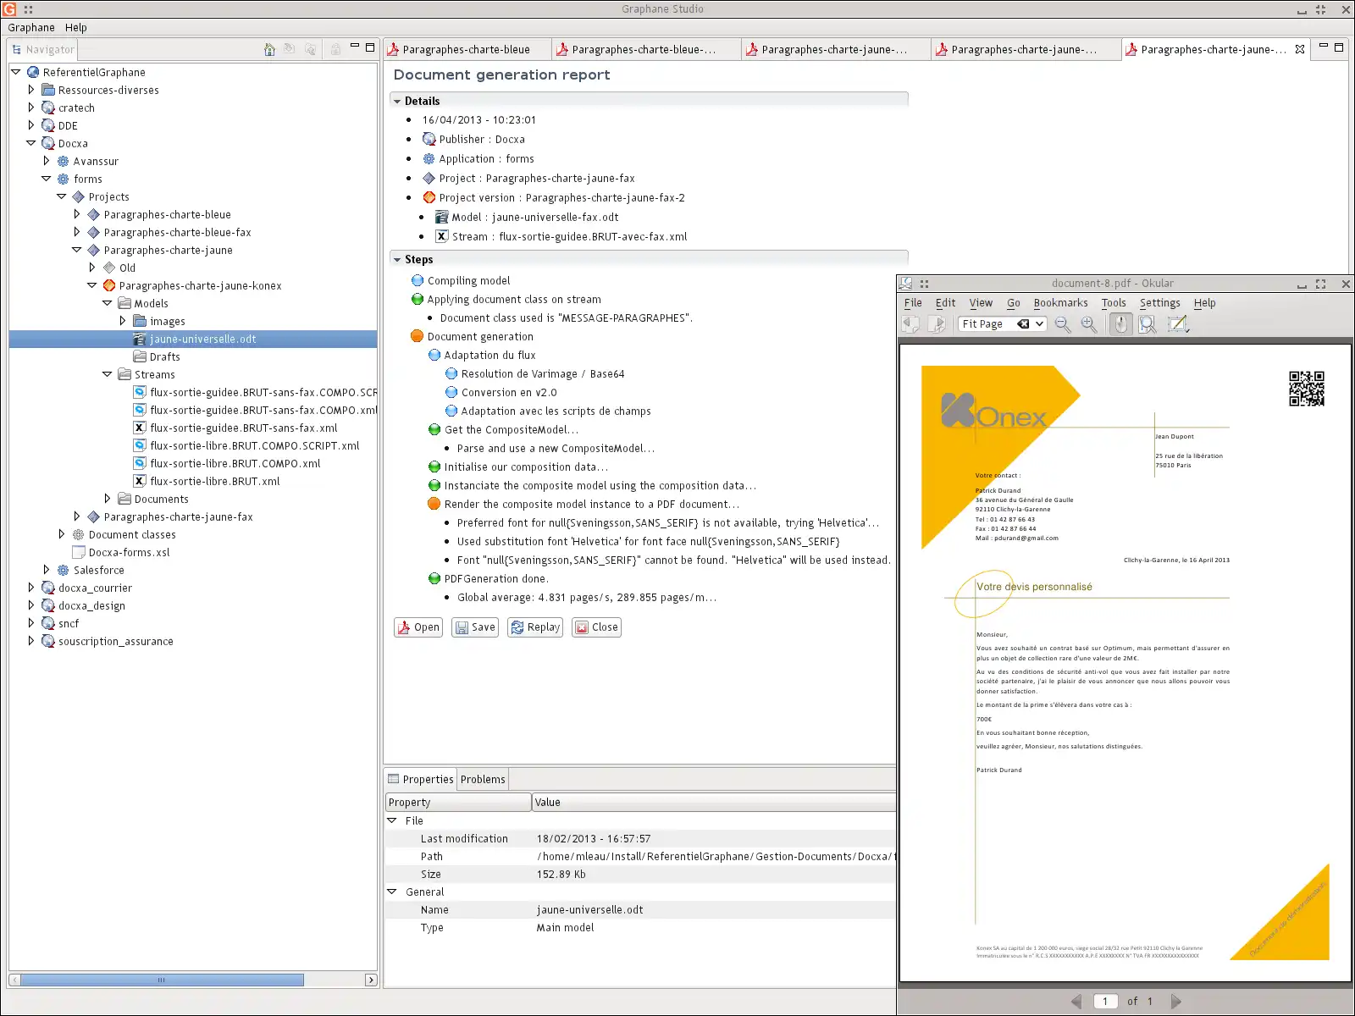
Task: Switch to the Problems tab
Action: pyautogui.click(x=483, y=780)
